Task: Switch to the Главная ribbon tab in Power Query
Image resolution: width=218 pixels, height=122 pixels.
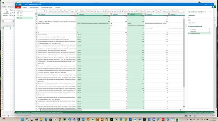Action: click(25, 7)
